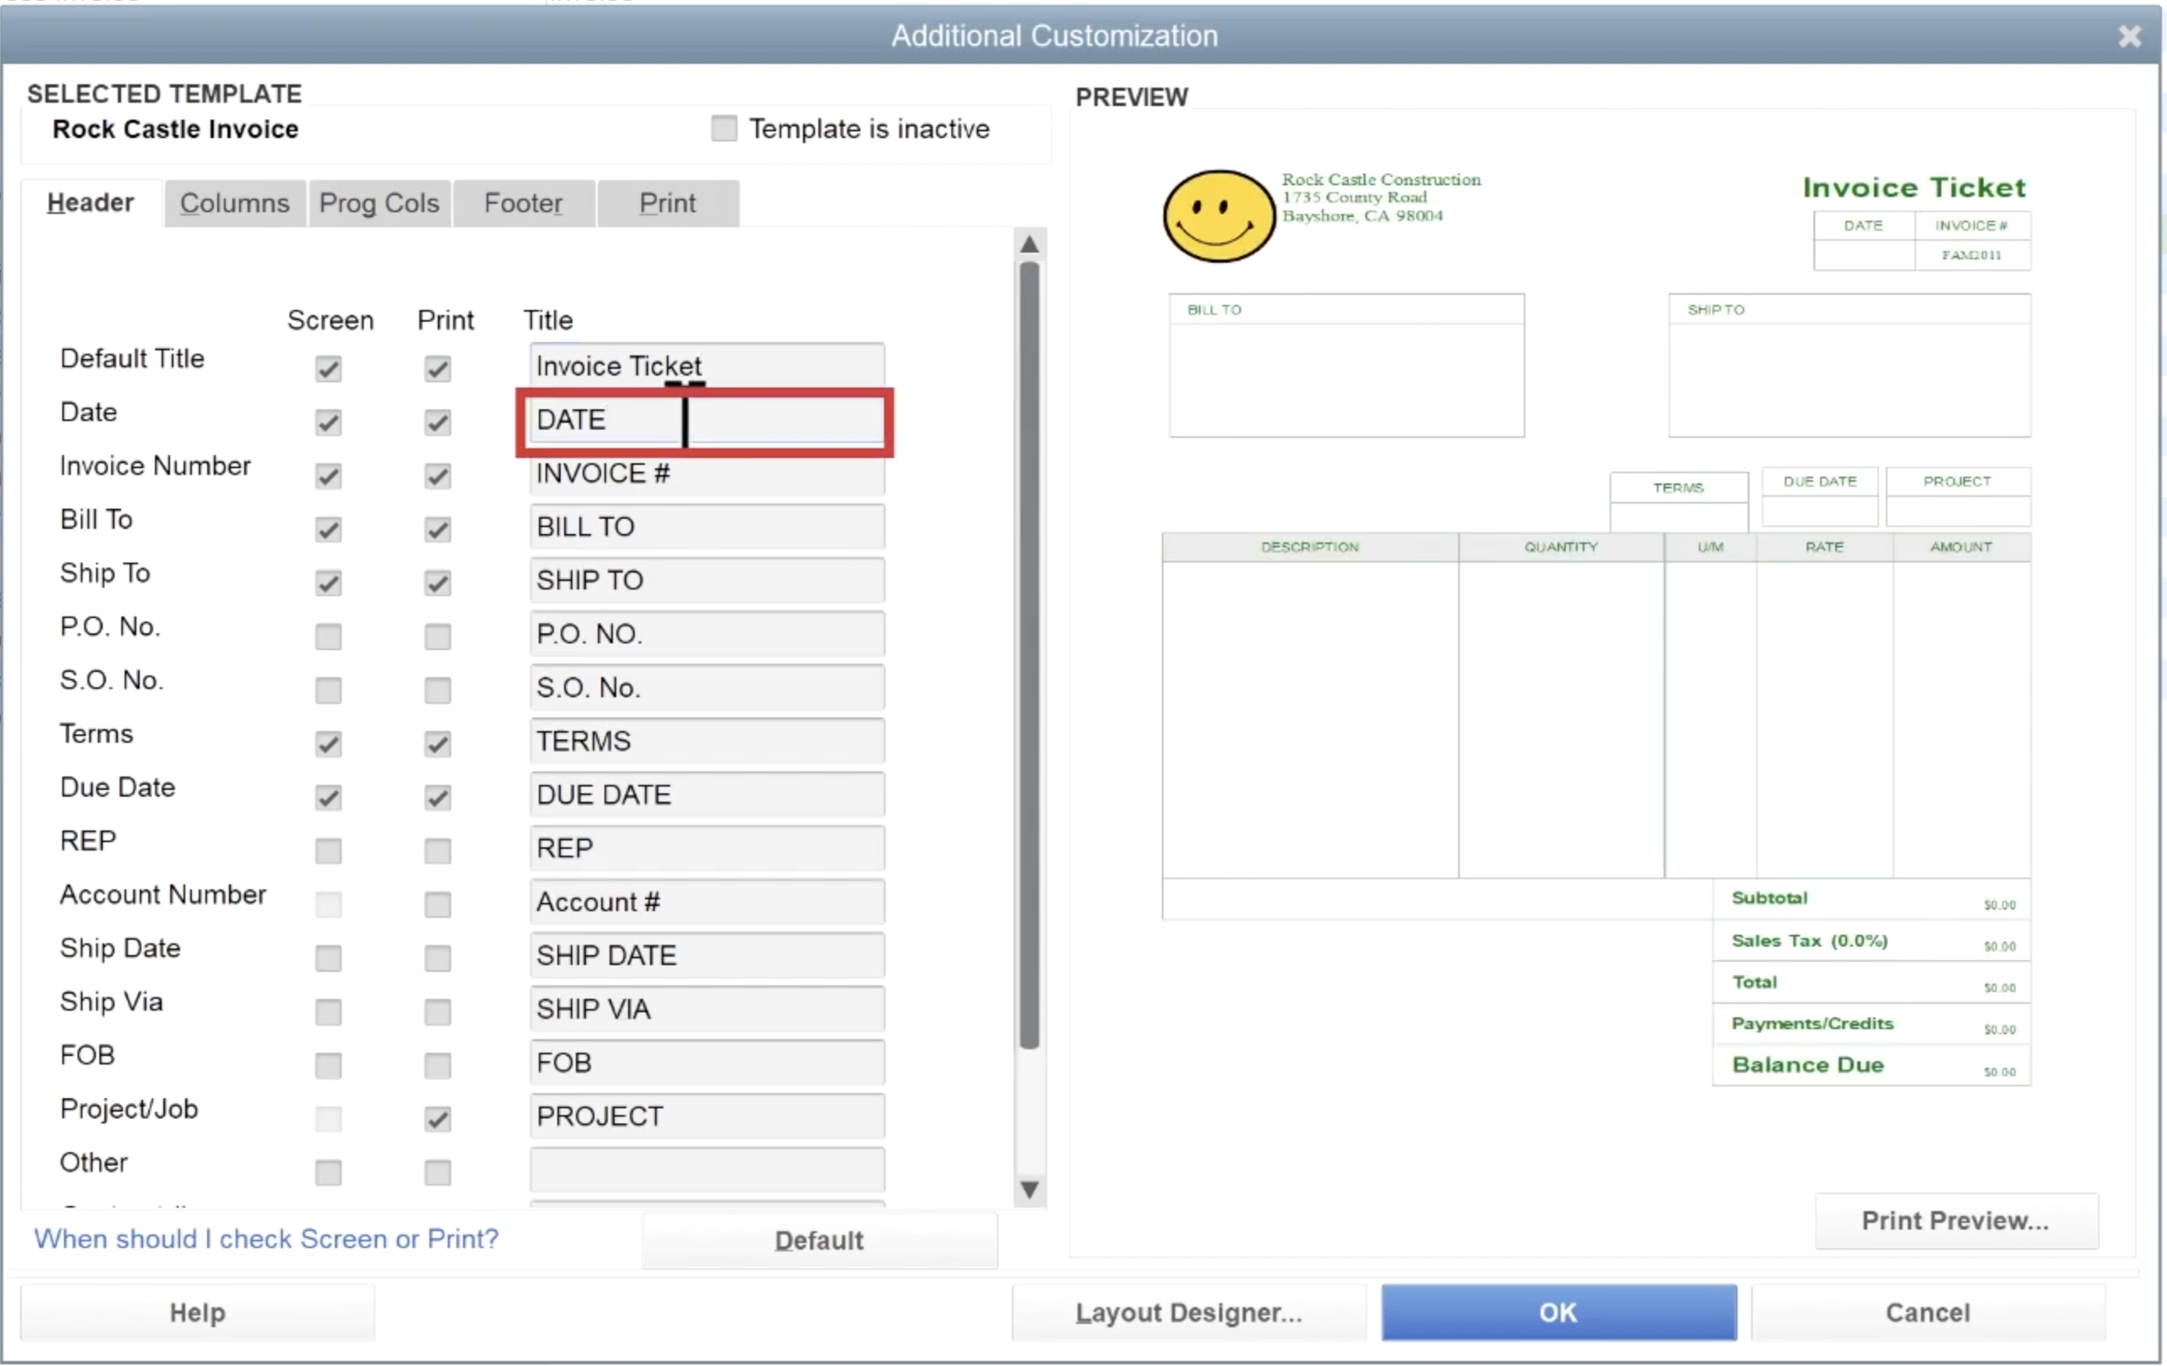Uncheck Project/Job Print checkbox
This screenshot has height=1366, width=2167.
438,1118
